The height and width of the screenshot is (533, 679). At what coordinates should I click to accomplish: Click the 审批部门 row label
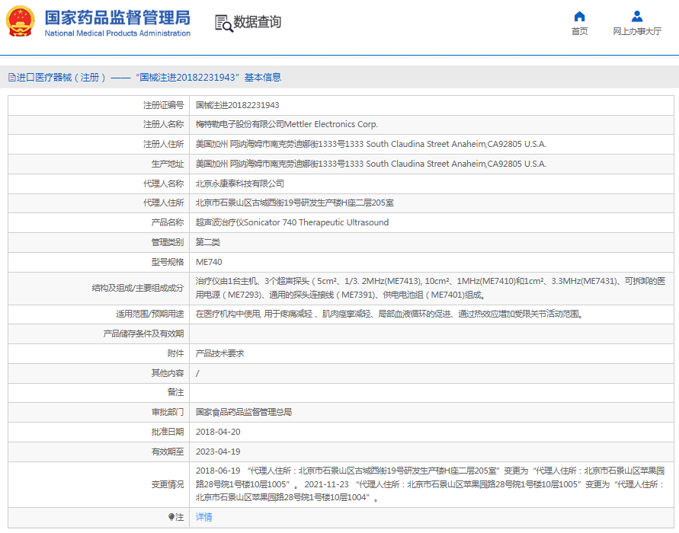[x=168, y=412]
